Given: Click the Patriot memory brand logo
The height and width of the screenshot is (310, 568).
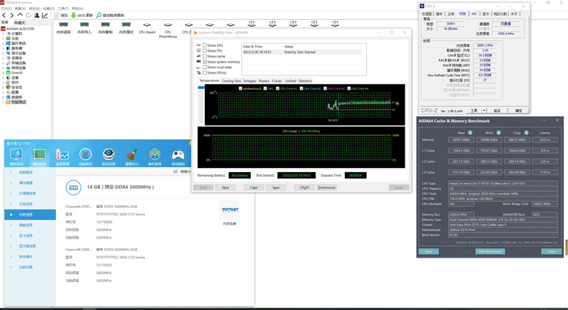Looking at the screenshot, I should point(230,210).
